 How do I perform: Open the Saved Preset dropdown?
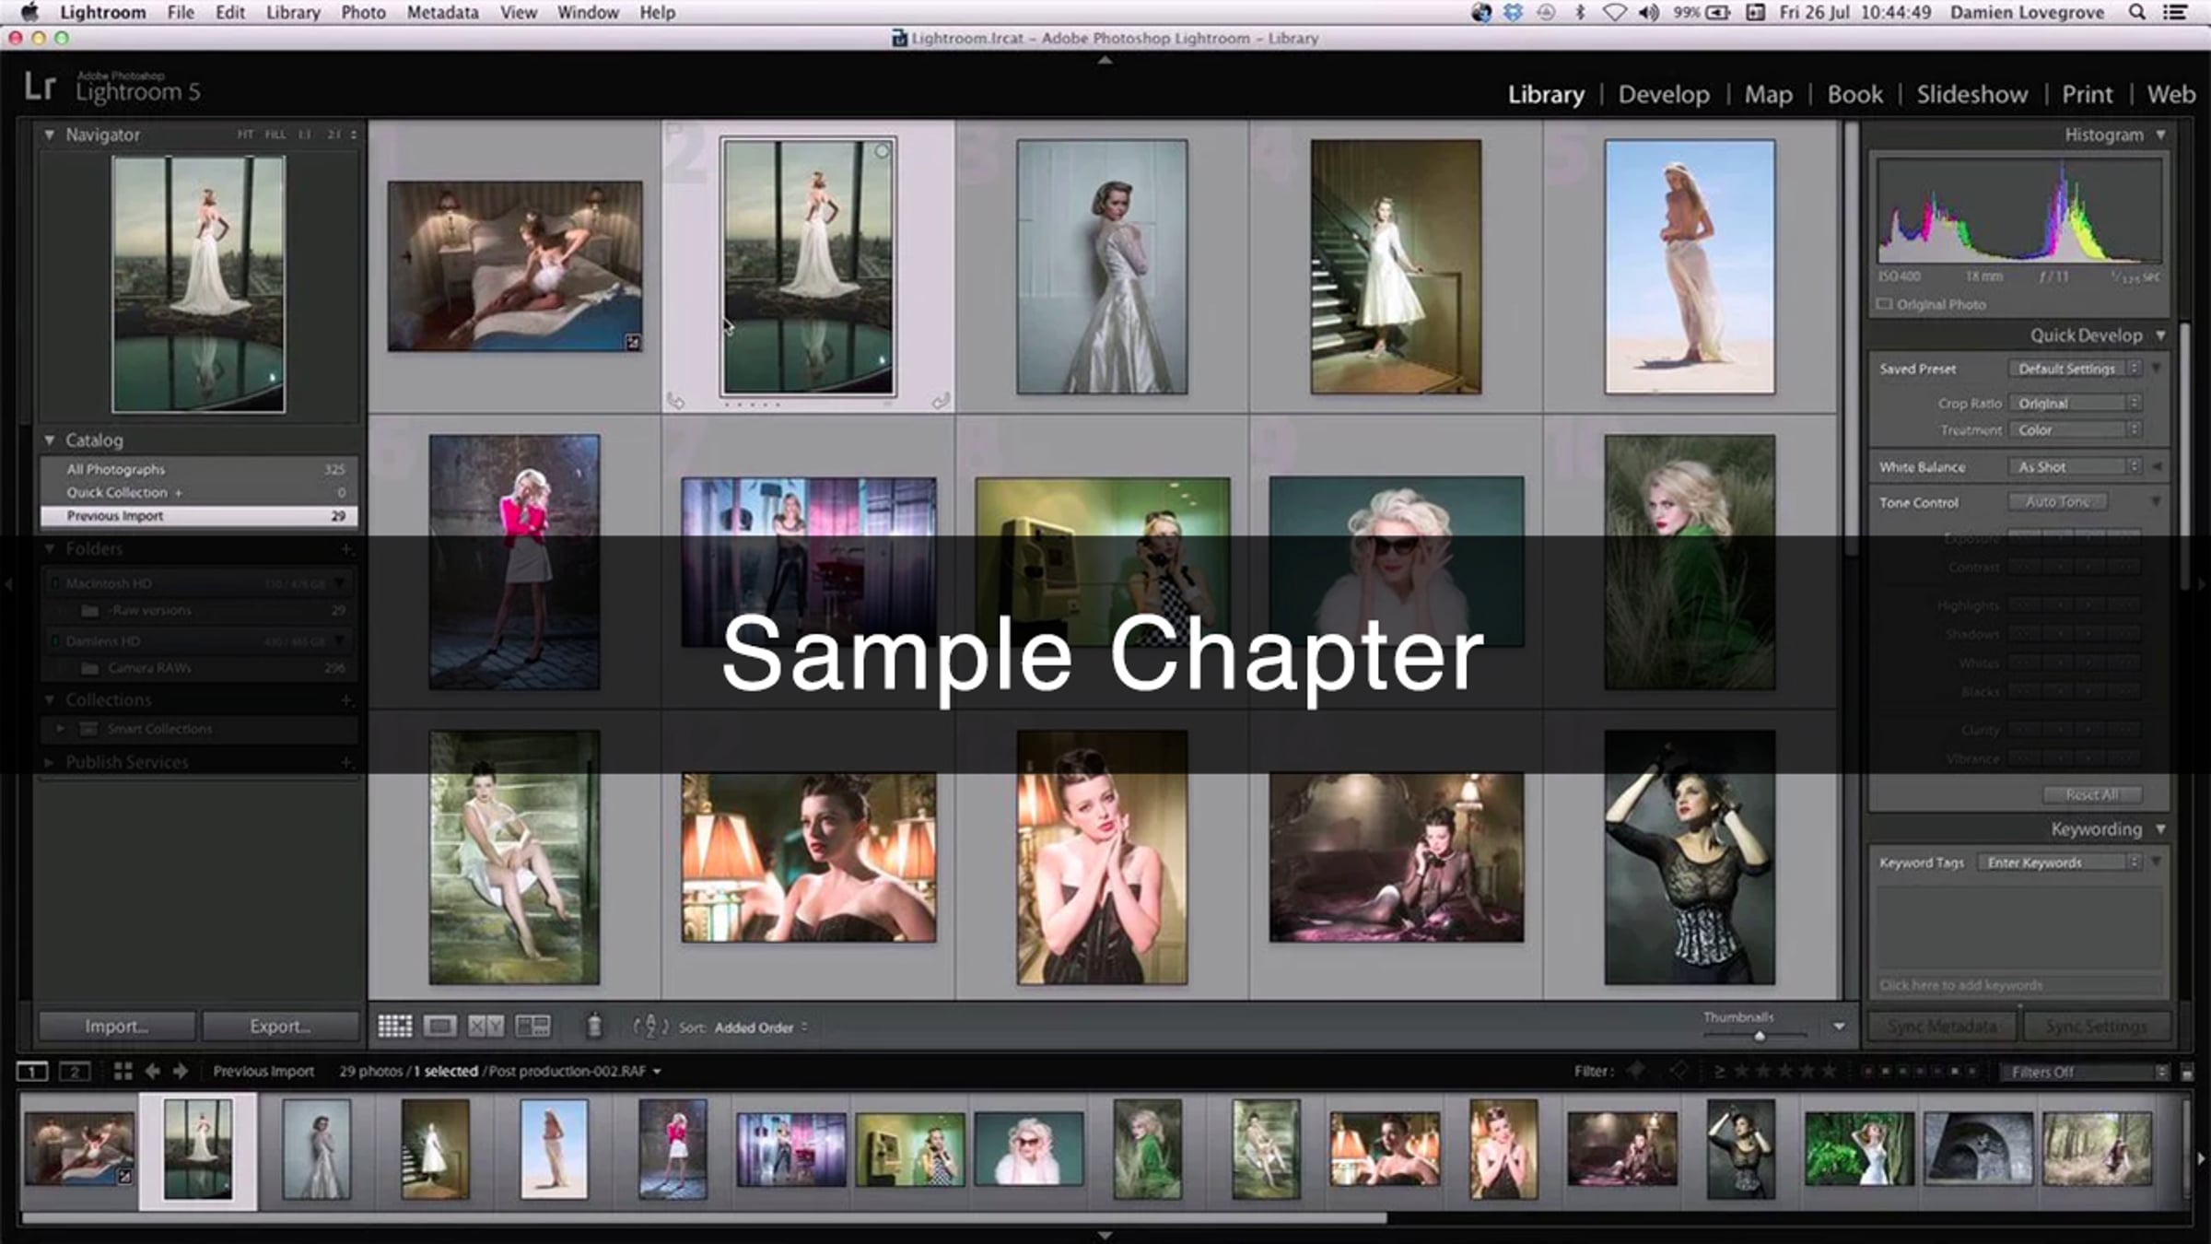click(2075, 369)
